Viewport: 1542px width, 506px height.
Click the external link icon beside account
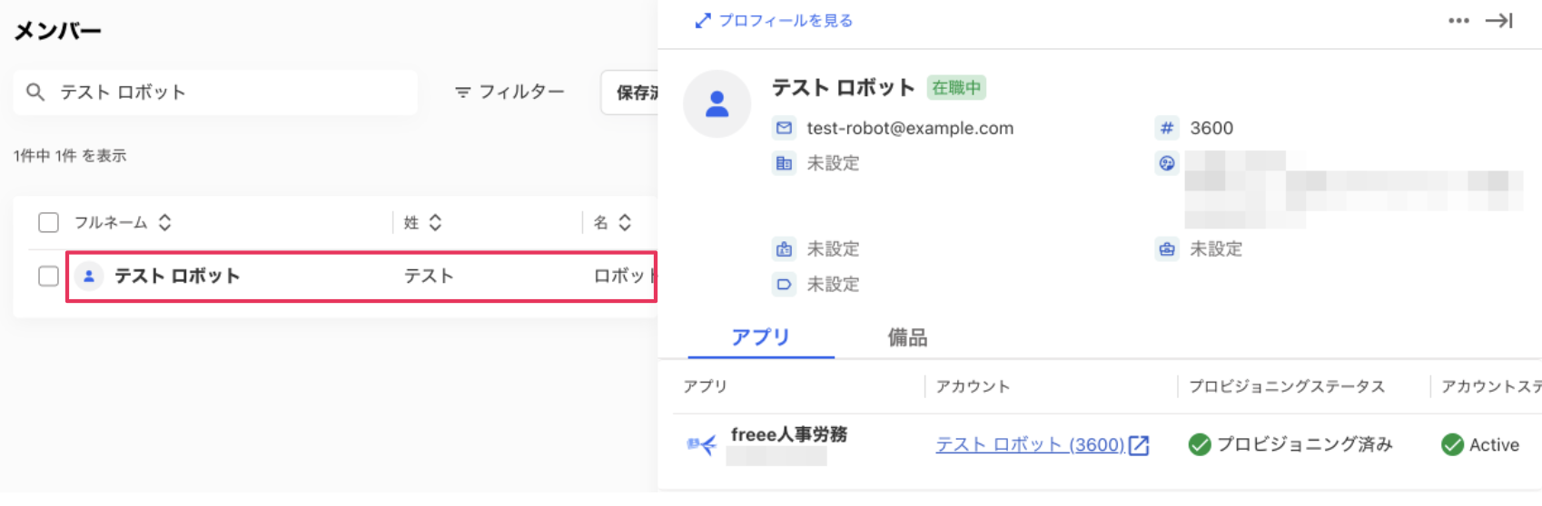[1139, 445]
